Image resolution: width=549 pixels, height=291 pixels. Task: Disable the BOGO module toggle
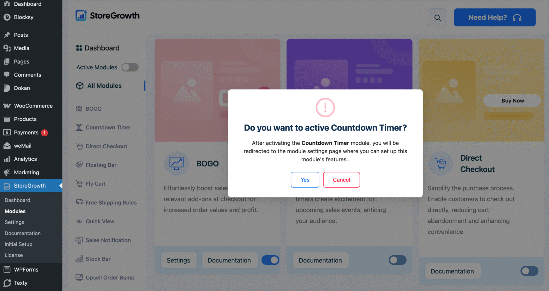point(270,260)
